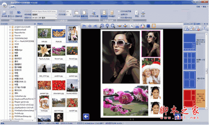Increase print copies with the spinner
This screenshot has height=125, width=209.
(x=71, y=14)
